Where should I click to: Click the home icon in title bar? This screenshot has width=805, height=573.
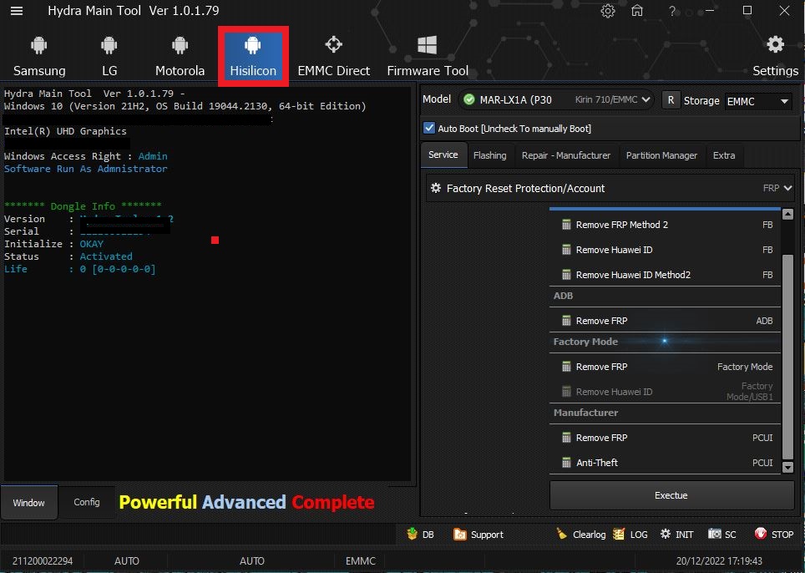(x=637, y=11)
